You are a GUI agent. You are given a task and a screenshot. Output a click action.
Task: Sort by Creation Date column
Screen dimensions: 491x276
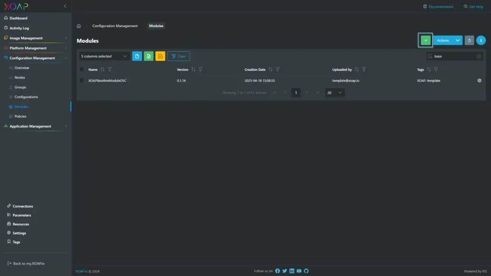(x=270, y=69)
